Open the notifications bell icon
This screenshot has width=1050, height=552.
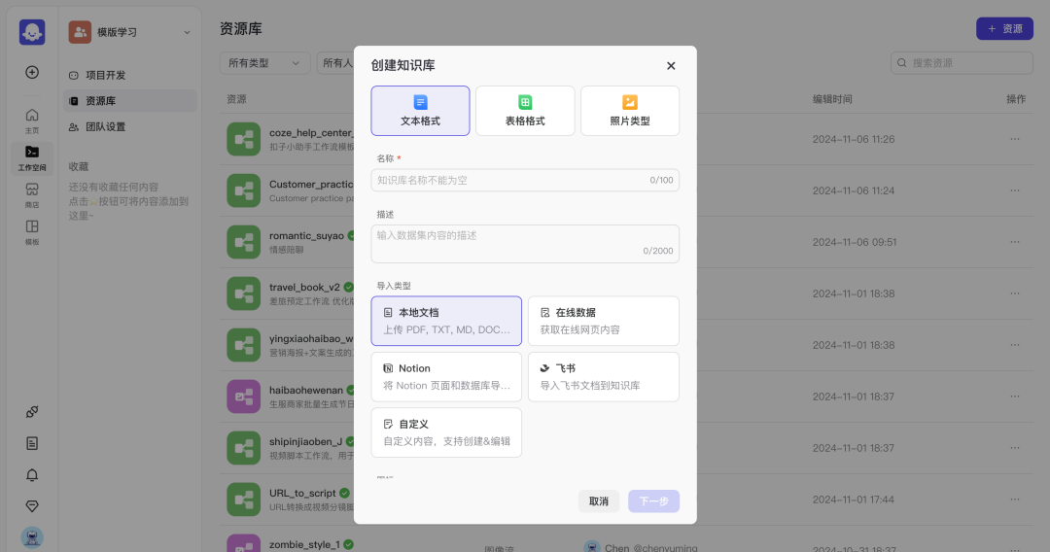tap(32, 475)
